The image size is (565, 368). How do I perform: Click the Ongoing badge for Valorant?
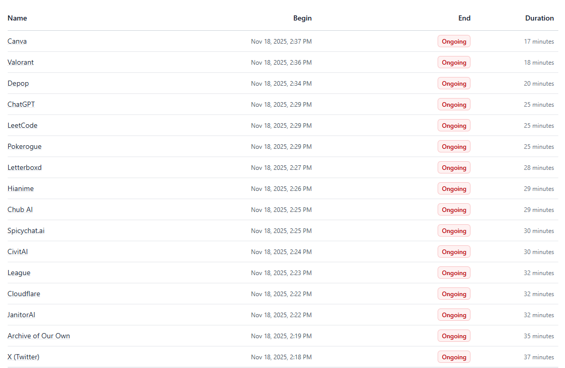454,62
